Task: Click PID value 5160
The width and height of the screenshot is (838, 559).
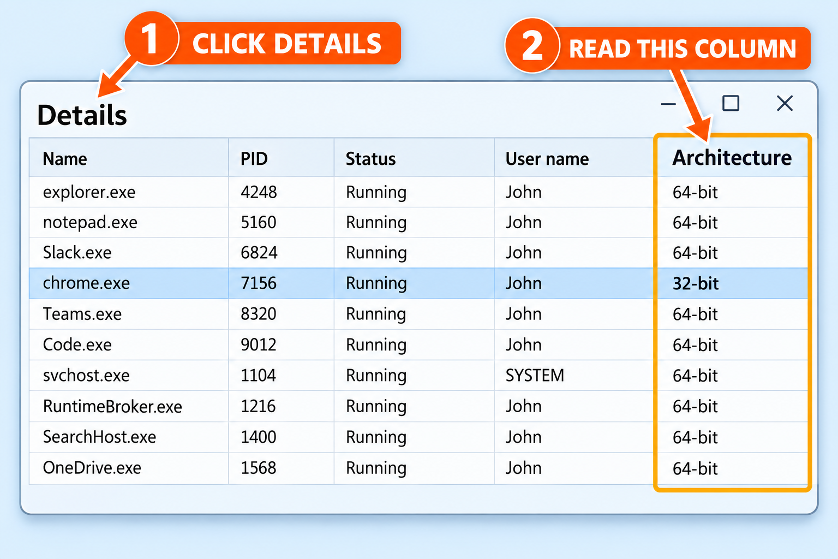Action: 259,223
